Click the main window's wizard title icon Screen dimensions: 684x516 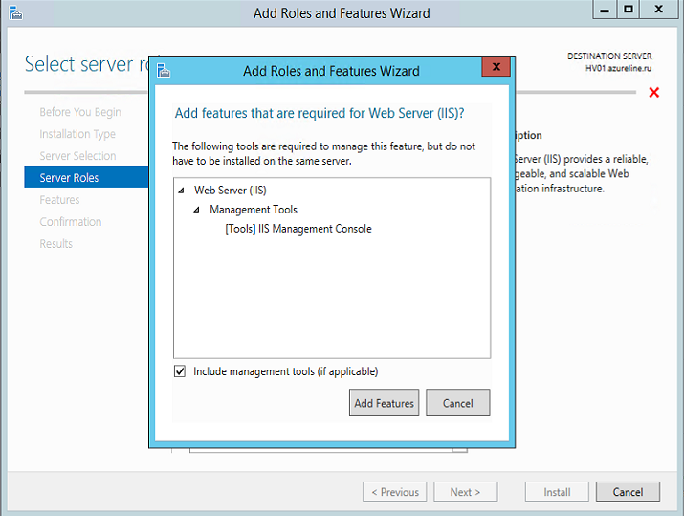15,13
